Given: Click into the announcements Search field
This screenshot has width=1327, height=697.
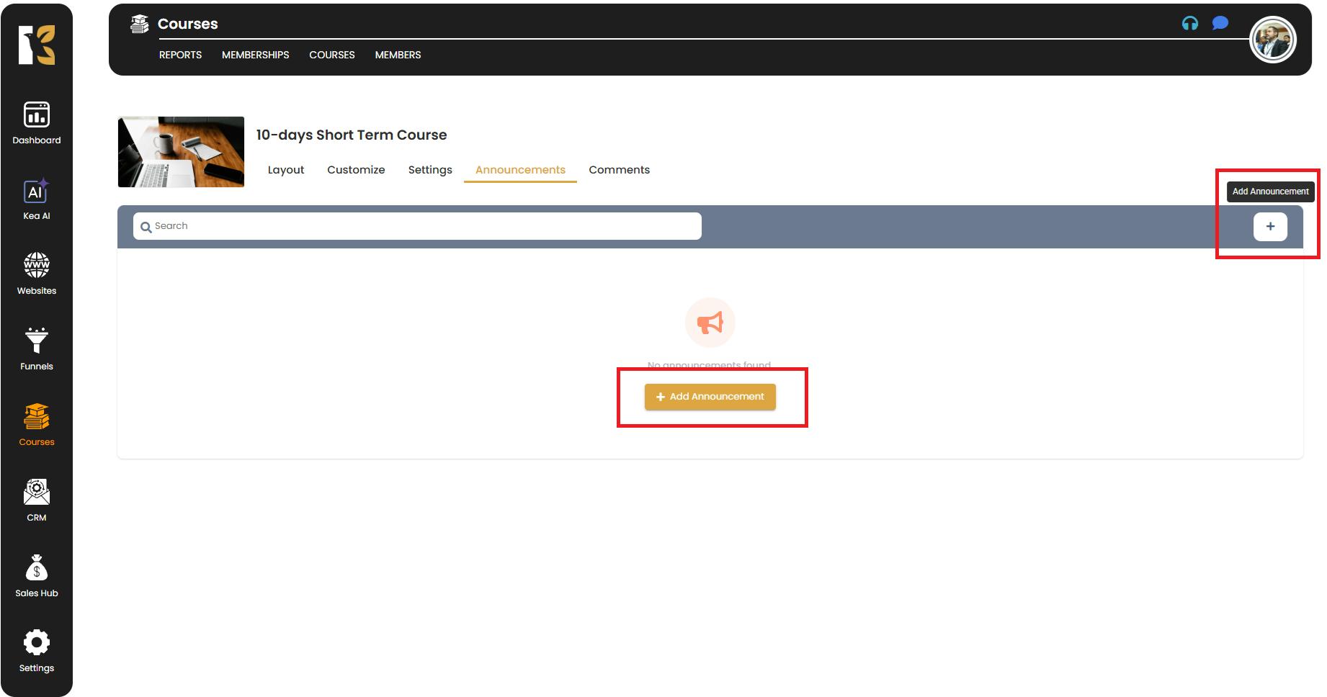Looking at the screenshot, I should tap(418, 226).
